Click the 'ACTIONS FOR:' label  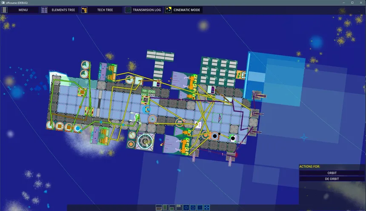(x=310, y=166)
